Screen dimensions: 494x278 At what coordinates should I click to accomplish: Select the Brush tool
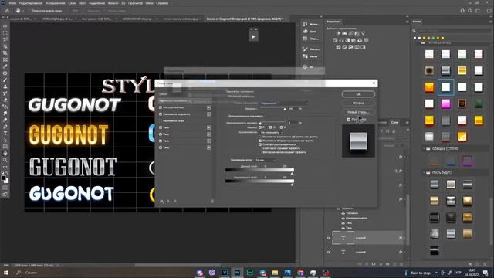point(5,80)
